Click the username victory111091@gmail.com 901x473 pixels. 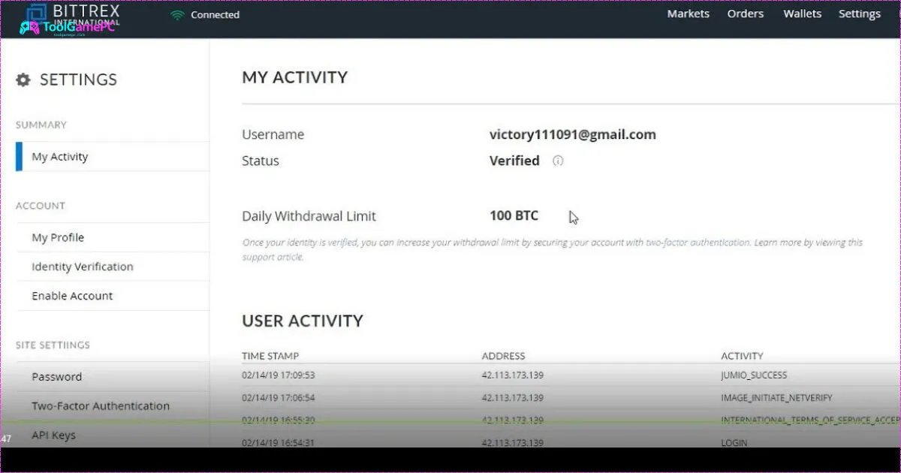pyautogui.click(x=573, y=134)
